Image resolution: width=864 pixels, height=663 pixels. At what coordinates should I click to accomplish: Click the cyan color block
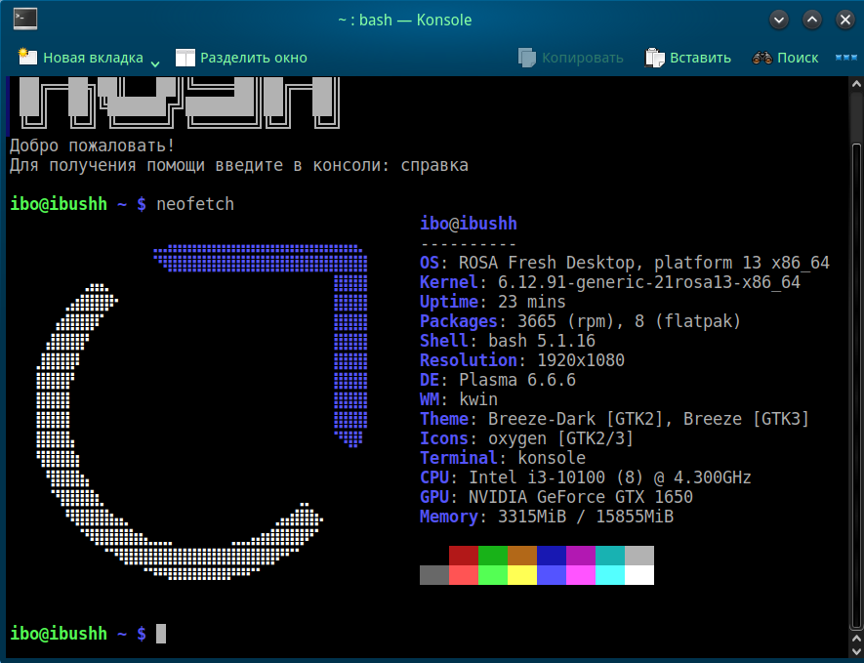pyautogui.click(x=610, y=575)
